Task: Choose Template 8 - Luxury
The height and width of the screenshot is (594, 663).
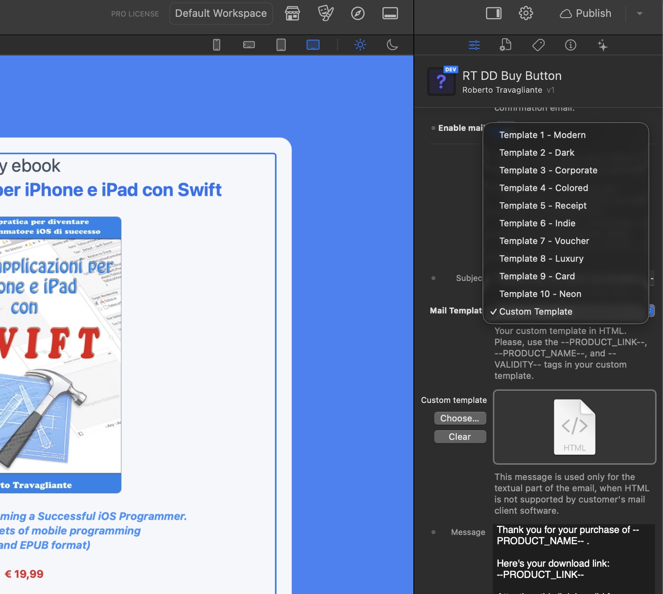Action: [566, 258]
